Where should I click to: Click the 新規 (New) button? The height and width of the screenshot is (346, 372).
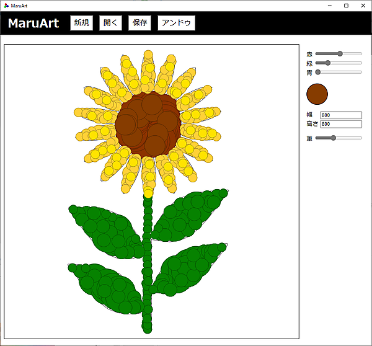pos(81,23)
